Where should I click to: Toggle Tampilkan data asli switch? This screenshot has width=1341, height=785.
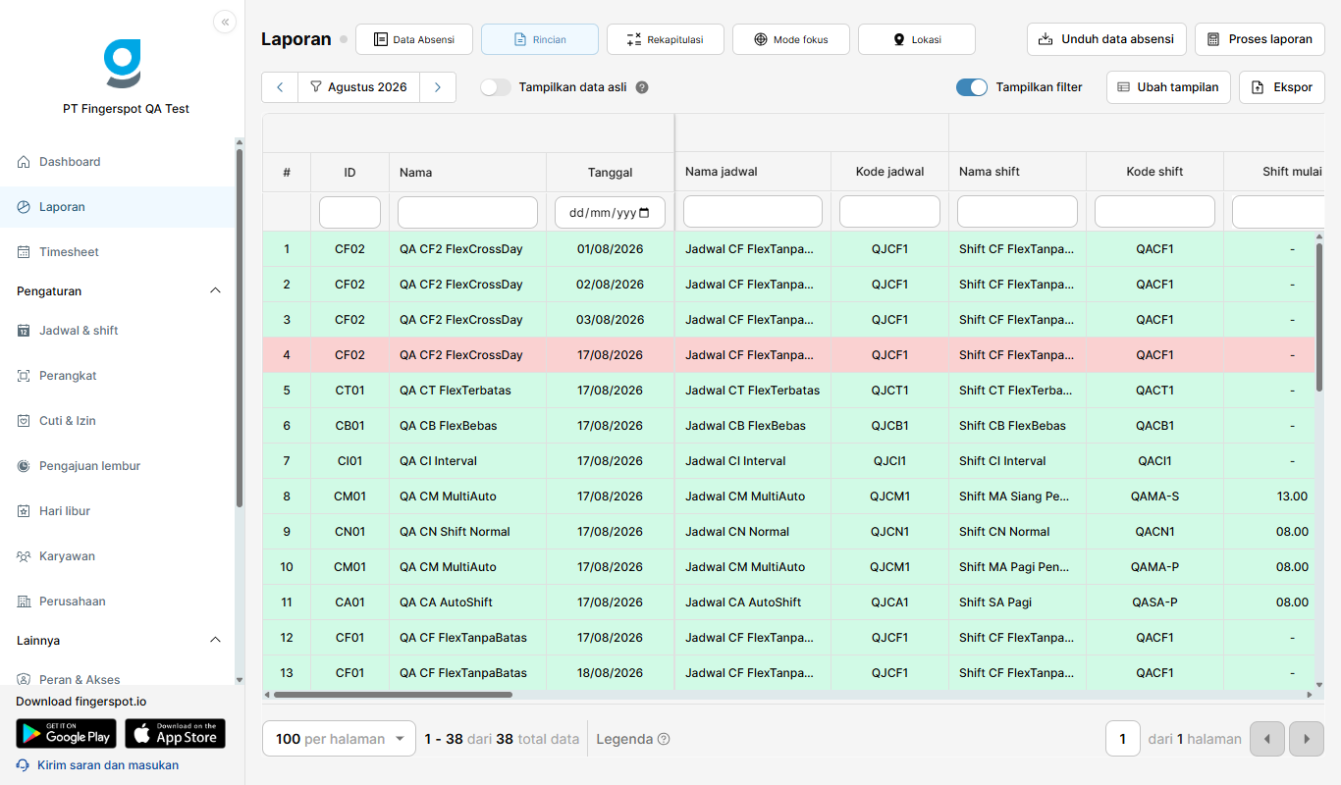click(x=496, y=87)
